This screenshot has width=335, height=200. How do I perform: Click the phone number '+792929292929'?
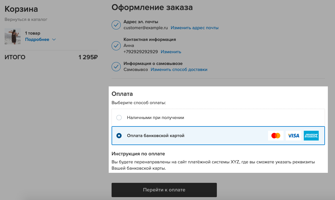[x=140, y=52]
